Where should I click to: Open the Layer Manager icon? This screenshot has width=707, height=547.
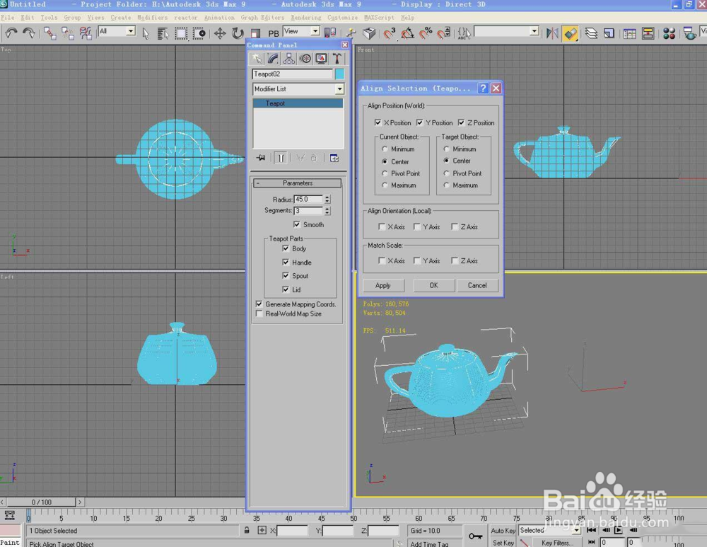pyautogui.click(x=591, y=33)
